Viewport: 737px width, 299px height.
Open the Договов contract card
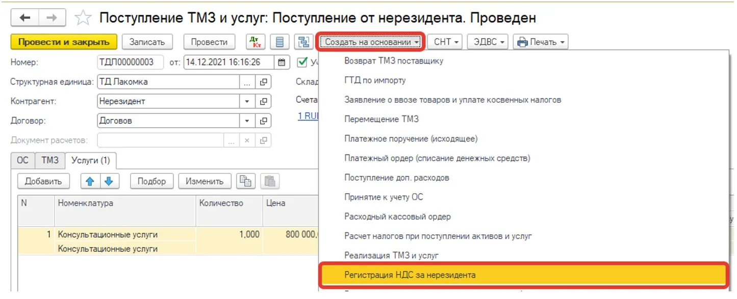[264, 121]
